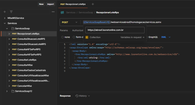Viewport: 195px width, 105px height.
Task: Click the HTTP request icon in breadcrumb
Action: [62, 12]
